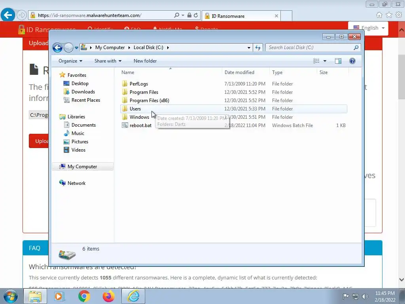Open recent locations dropdown beside Explorer navigation buttons
This screenshot has height=304, width=405.
click(76, 48)
